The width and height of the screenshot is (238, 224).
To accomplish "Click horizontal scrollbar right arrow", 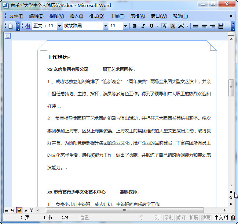I will 225,210.
